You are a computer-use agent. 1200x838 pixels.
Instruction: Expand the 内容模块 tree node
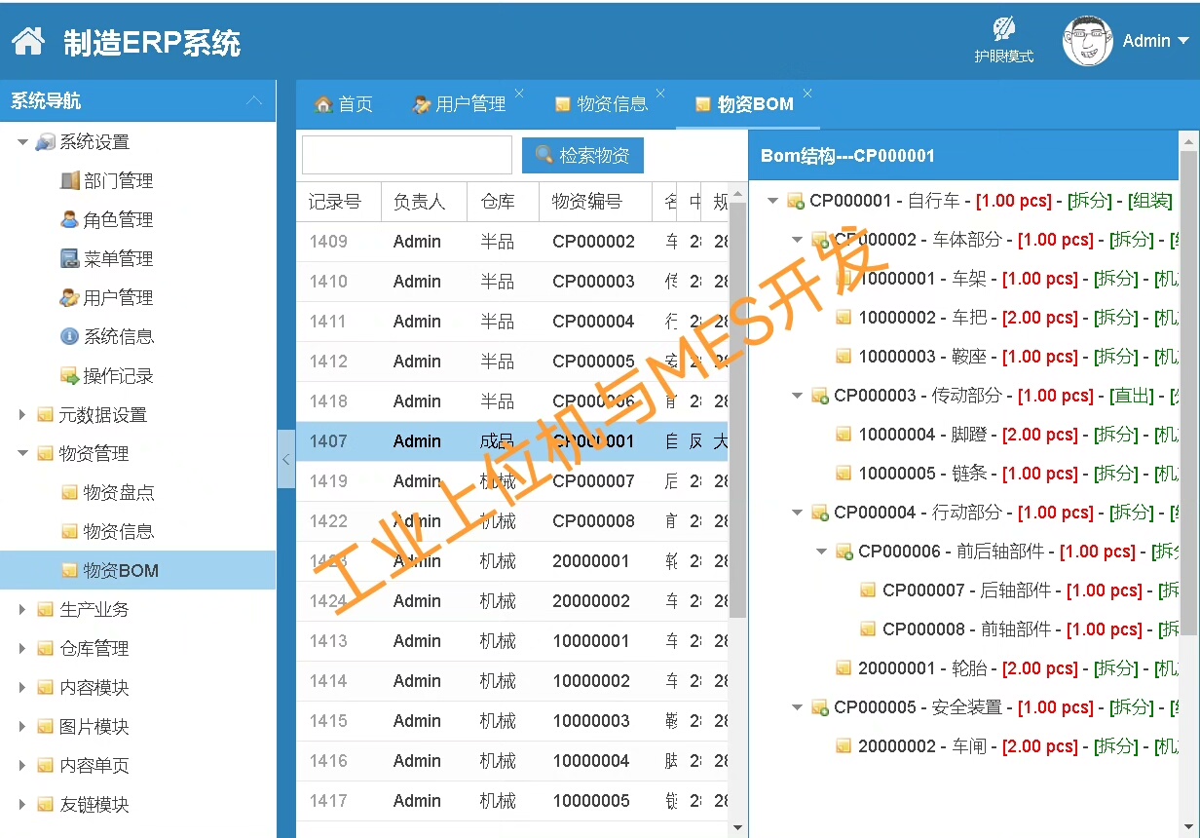(22, 688)
